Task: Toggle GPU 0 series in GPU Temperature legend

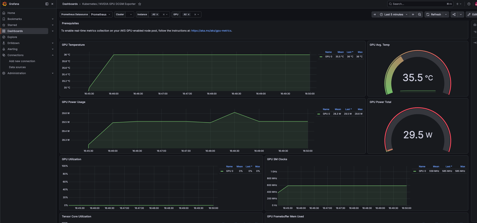Action: click(329, 57)
